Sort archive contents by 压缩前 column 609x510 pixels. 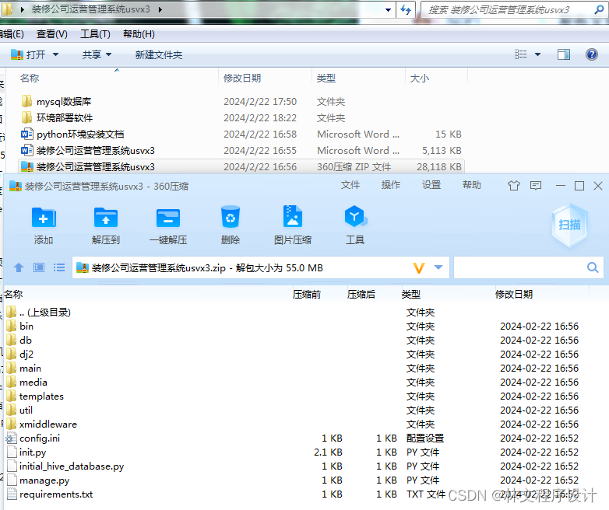click(x=307, y=295)
